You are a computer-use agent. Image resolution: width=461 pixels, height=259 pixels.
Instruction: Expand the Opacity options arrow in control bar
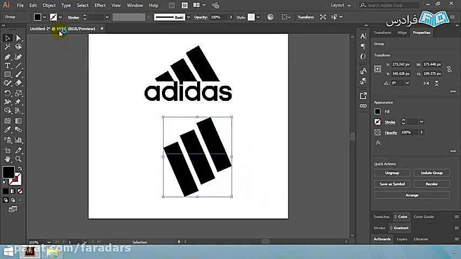[231, 17]
